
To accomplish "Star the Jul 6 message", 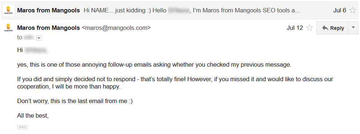I will coord(352,10).
